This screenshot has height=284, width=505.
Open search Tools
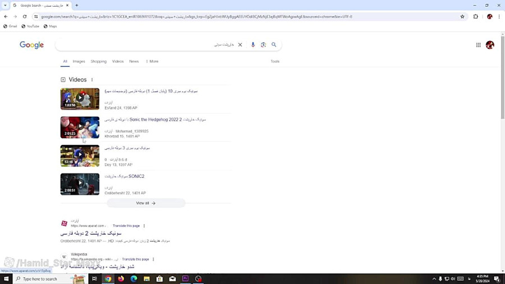point(275,61)
